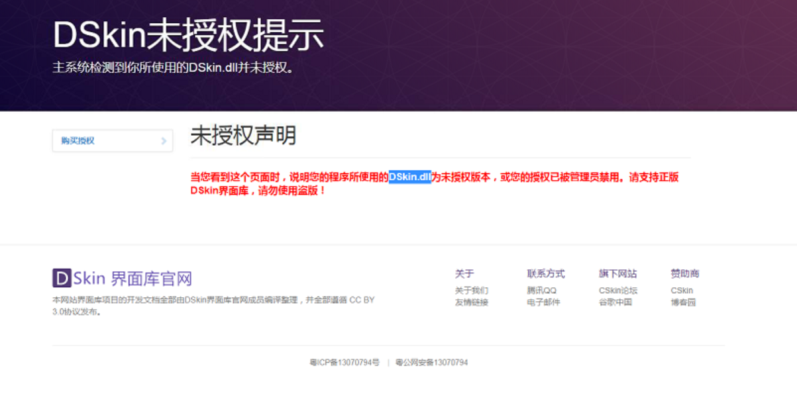Click the 旗下网站 footer column heading
This screenshot has height=407, width=797.
[618, 273]
